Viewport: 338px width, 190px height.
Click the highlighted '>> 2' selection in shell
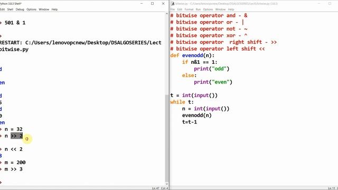[x=16, y=136]
